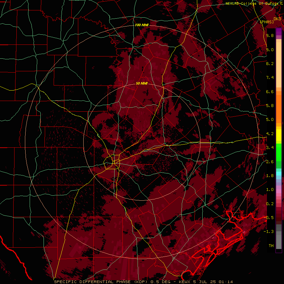Click the 100 NMI range ring label
The width and height of the screenshot is (284, 284).
tap(142, 25)
